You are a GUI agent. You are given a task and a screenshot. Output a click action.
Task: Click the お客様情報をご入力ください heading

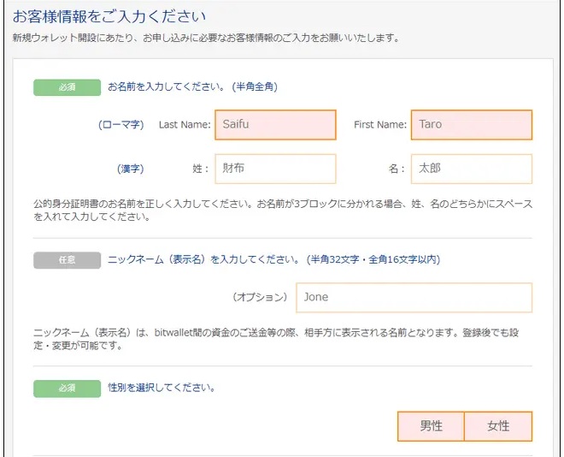(x=109, y=16)
